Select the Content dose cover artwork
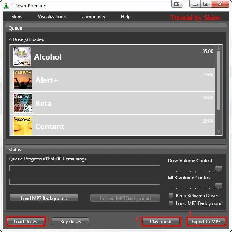This screenshot has width=232, height=232. [x=23, y=126]
